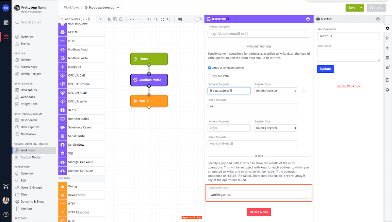The height and width of the screenshot is (222, 392).
Task: Click the blue Update button
Action: [x=325, y=69]
